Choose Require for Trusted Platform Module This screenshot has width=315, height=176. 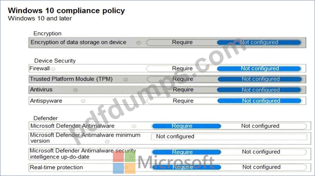182,79
